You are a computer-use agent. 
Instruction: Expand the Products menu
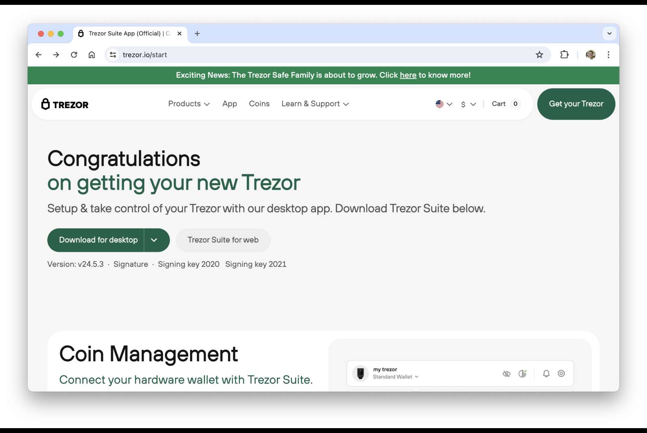pyautogui.click(x=189, y=104)
